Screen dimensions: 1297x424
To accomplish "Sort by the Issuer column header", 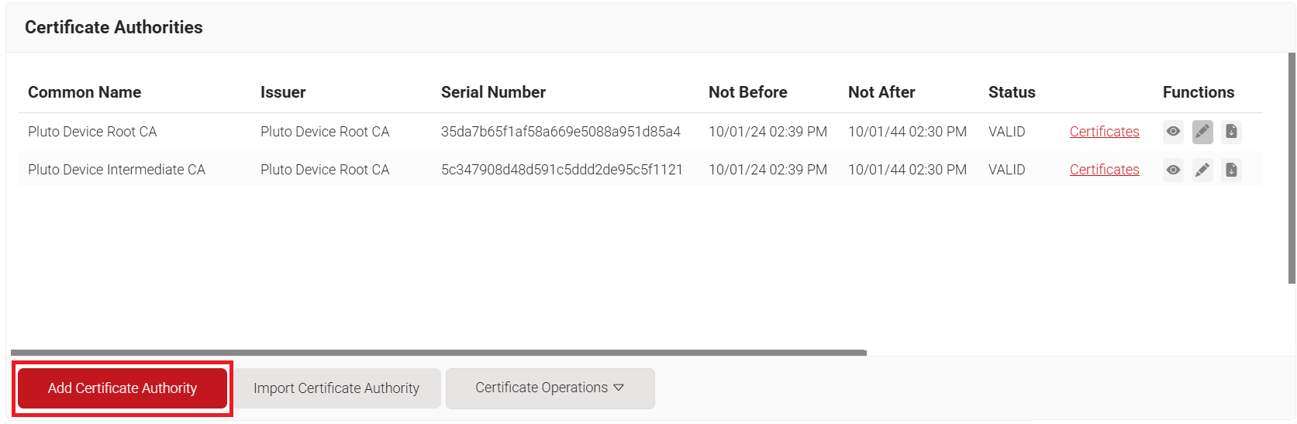I will pyautogui.click(x=283, y=92).
